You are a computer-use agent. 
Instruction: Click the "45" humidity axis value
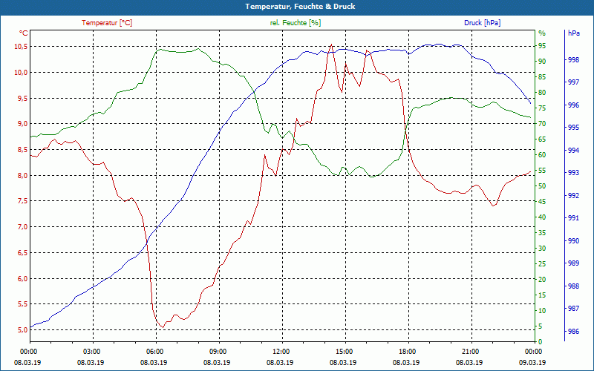542,202
